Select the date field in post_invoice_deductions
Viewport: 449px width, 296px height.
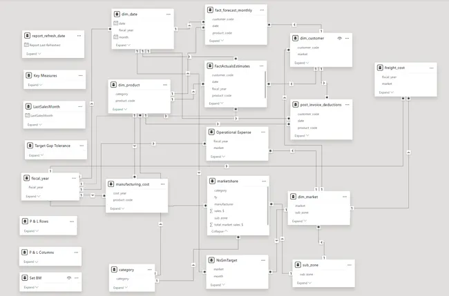point(300,121)
